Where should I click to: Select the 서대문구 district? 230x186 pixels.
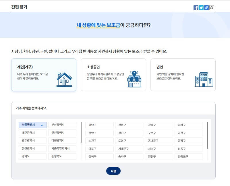coord(129,148)
